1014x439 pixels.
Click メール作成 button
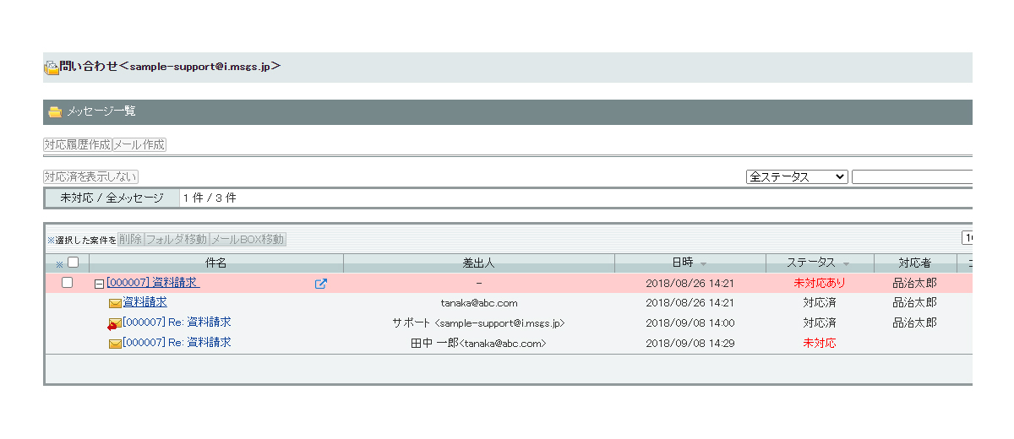139,145
